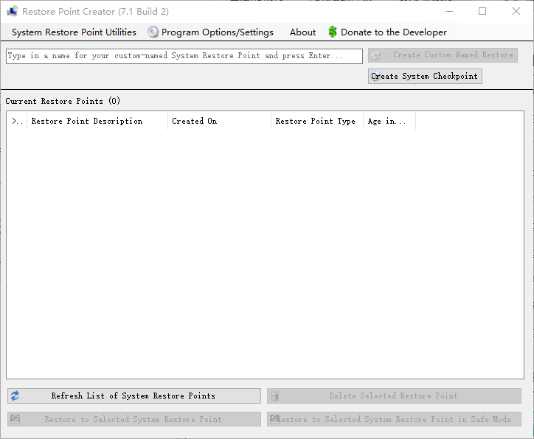This screenshot has width=534, height=439.
Task: Sort by Restore Point Description column
Action: point(97,121)
